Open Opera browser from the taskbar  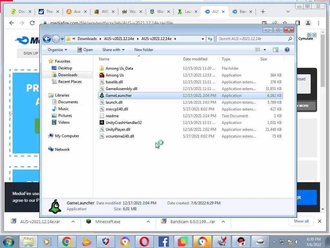pos(144,242)
